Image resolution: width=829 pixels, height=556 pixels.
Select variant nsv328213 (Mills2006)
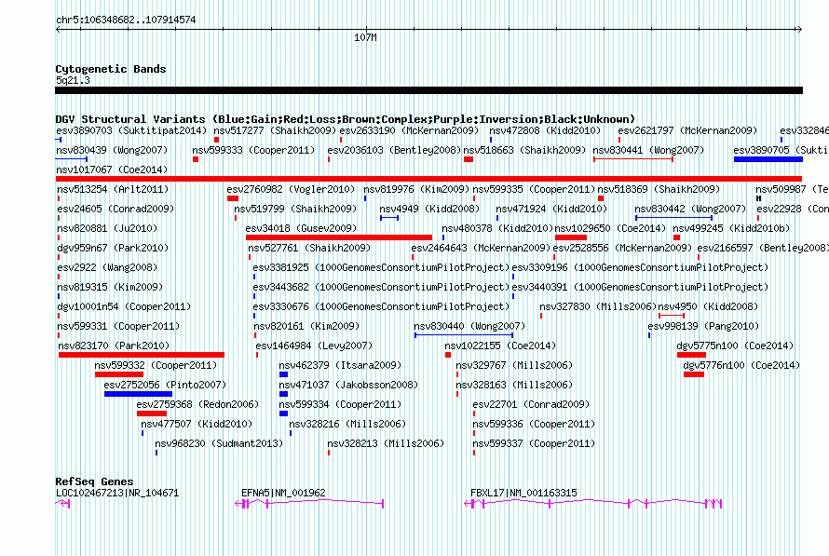coord(386,443)
